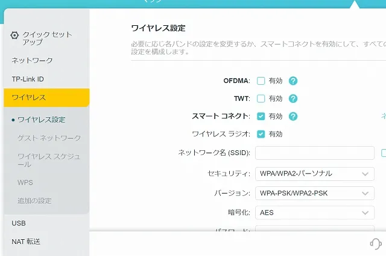386x256 pixels.
Task: Open TP-Link ID menu item
Action: [28, 79]
